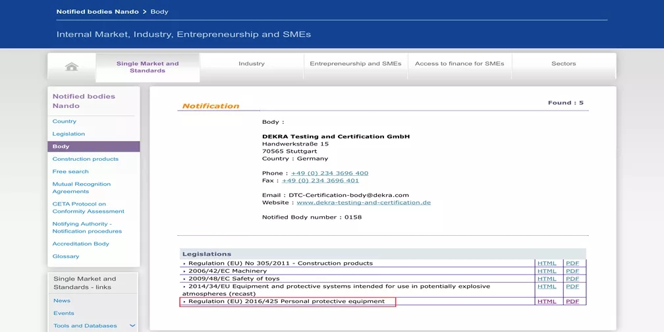Open the News link
The height and width of the screenshot is (332, 664).
62,300
